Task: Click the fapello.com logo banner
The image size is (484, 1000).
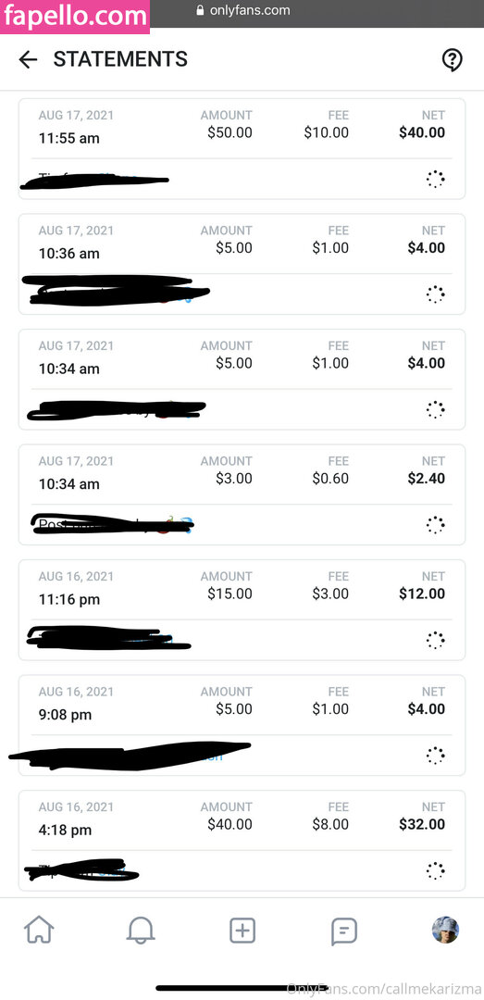Action: pos(75,16)
